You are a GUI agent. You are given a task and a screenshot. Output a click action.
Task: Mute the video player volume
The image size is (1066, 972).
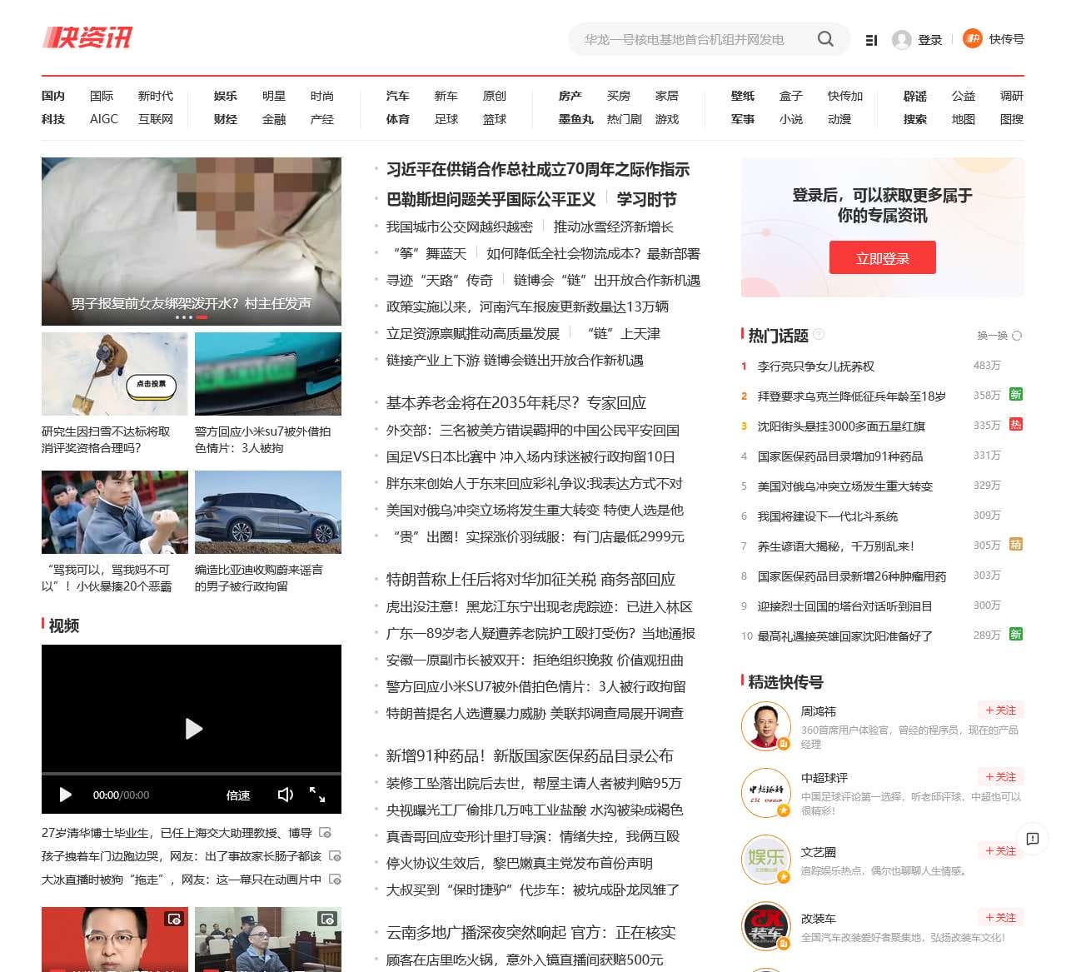tap(286, 795)
